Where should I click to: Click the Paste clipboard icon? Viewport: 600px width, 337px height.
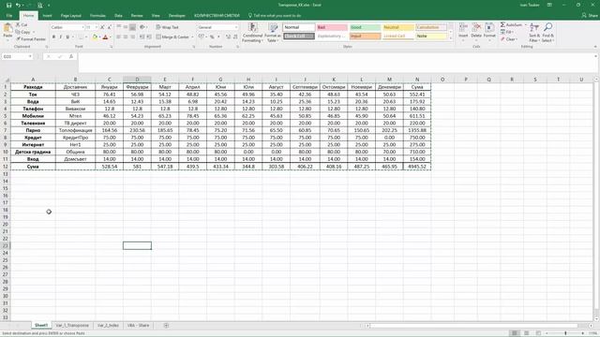7,28
